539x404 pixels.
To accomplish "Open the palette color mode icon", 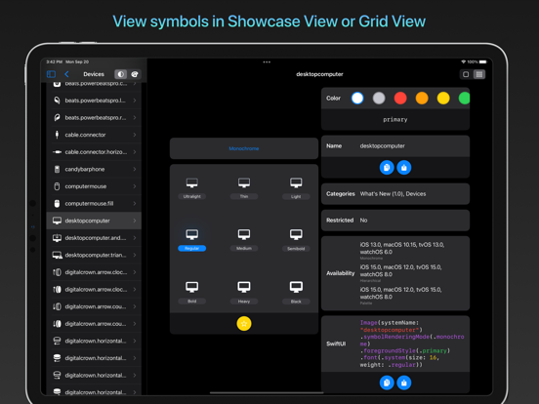I will pyautogui.click(x=135, y=74).
